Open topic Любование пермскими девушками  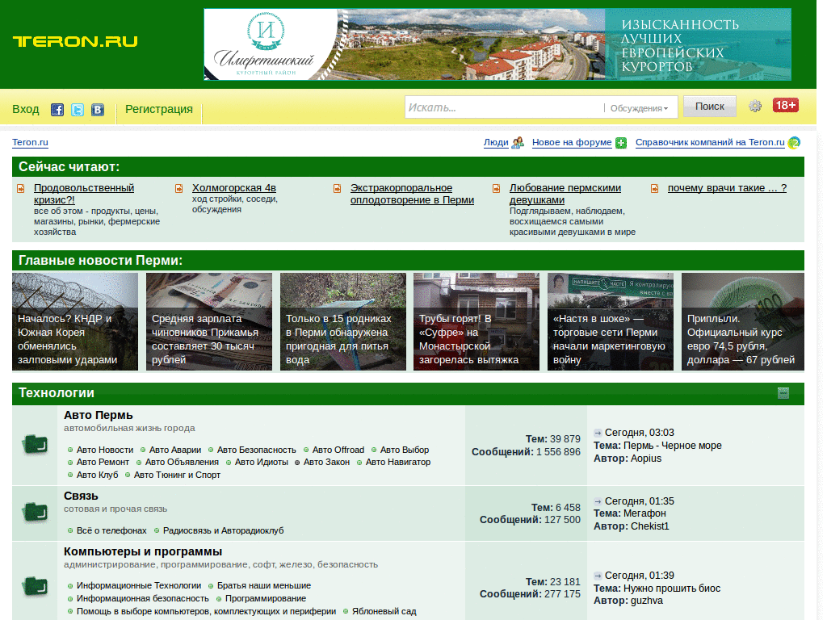(x=565, y=194)
